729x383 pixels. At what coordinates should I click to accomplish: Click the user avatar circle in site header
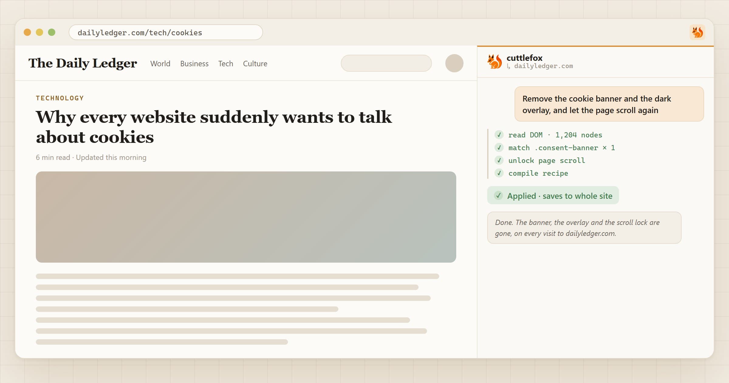[454, 63]
